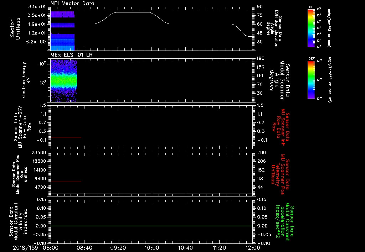Click the '75' sun elevation tick value
Viewport: 365px width, 252px height.
coord(260,15)
